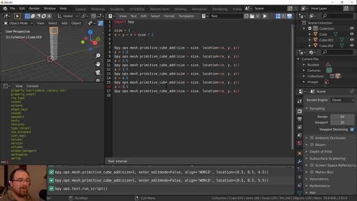The width and height of the screenshot is (357, 201).
Task: Exclude Collection via its checkbox
Action: (x=310, y=28)
